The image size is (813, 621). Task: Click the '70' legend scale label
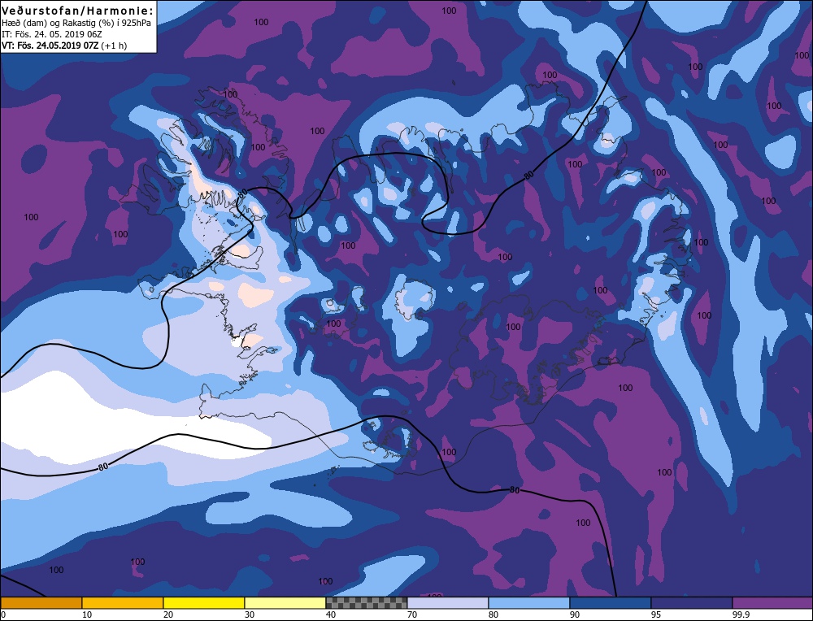point(412,614)
